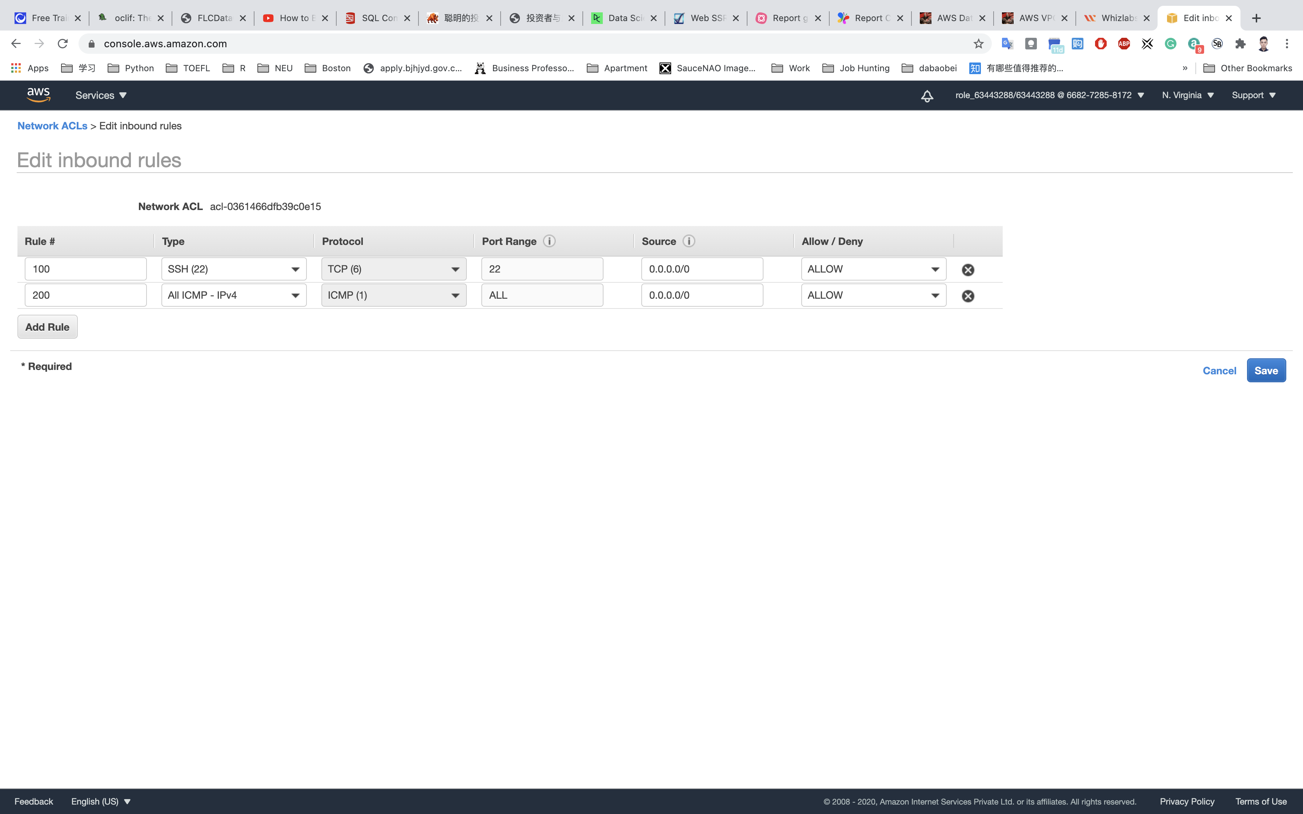Click Source field of rule 100
Image resolution: width=1303 pixels, height=814 pixels.
coord(702,269)
